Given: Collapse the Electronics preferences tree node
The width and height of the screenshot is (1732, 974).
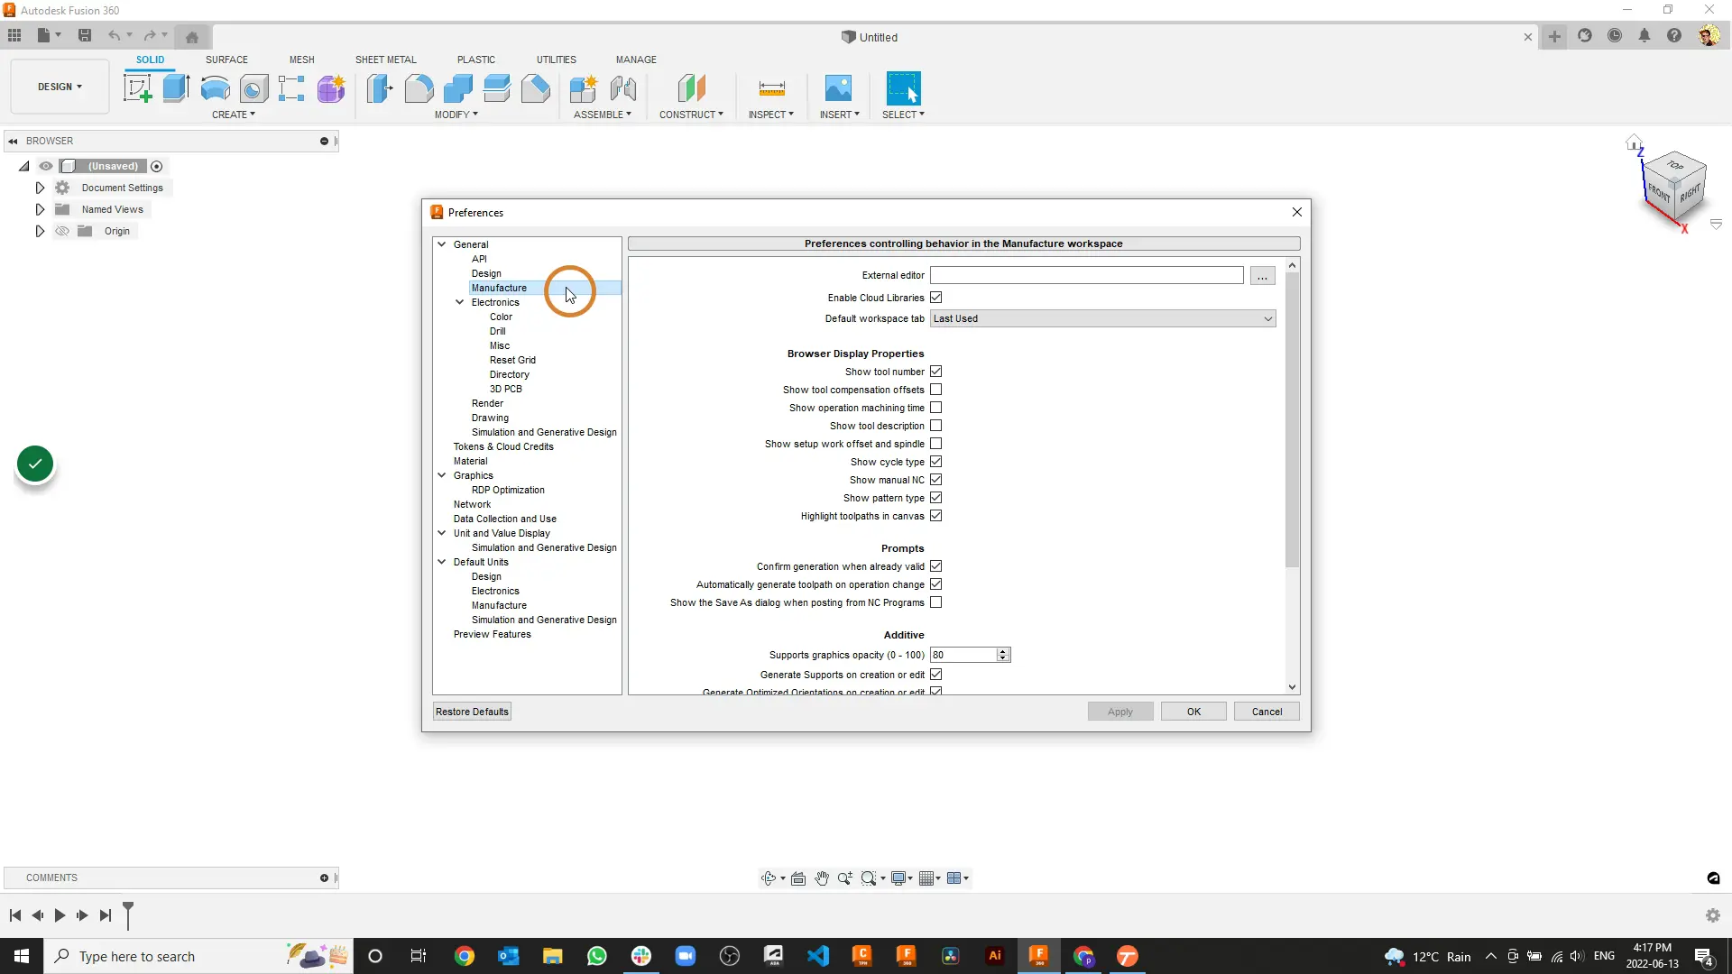Looking at the screenshot, I should pos(460,302).
